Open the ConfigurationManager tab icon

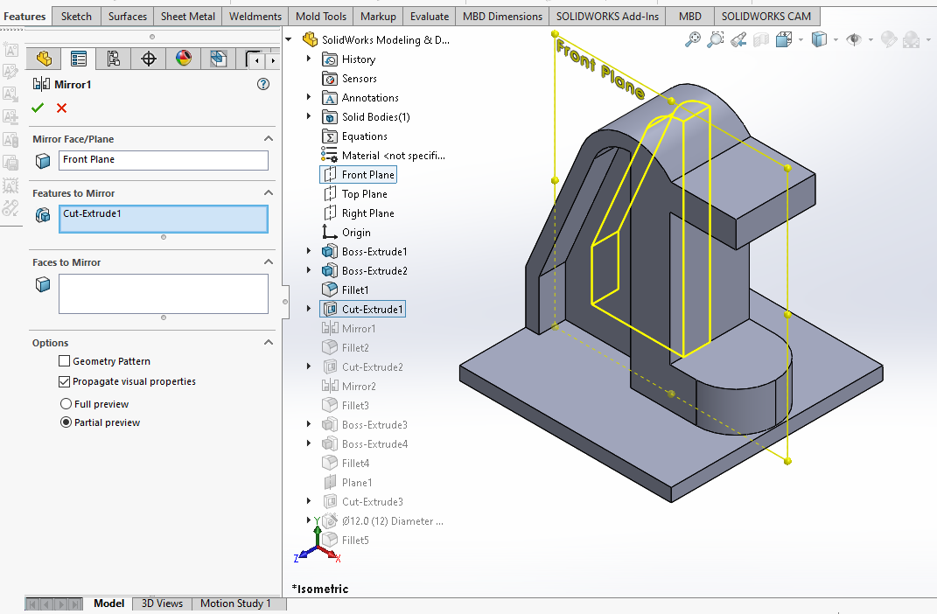(113, 59)
